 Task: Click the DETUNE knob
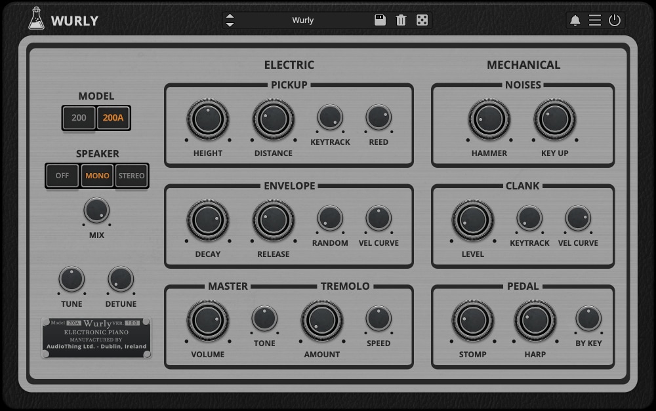click(x=121, y=279)
